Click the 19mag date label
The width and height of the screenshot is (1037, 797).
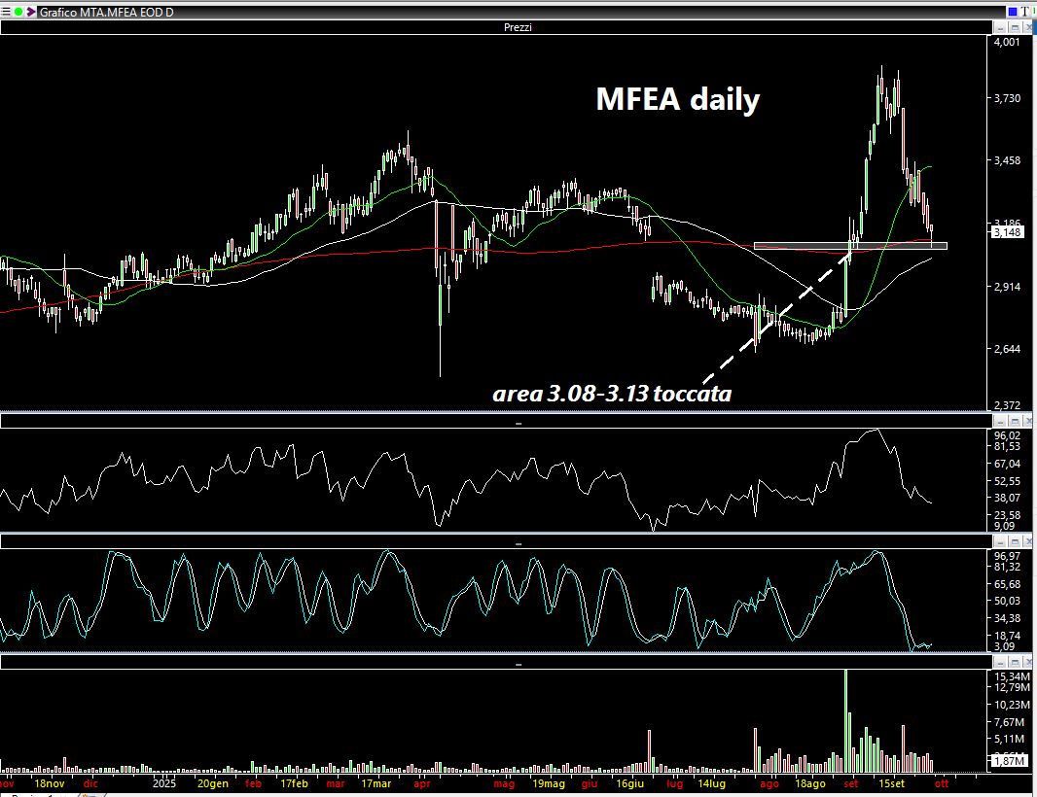coord(549,783)
